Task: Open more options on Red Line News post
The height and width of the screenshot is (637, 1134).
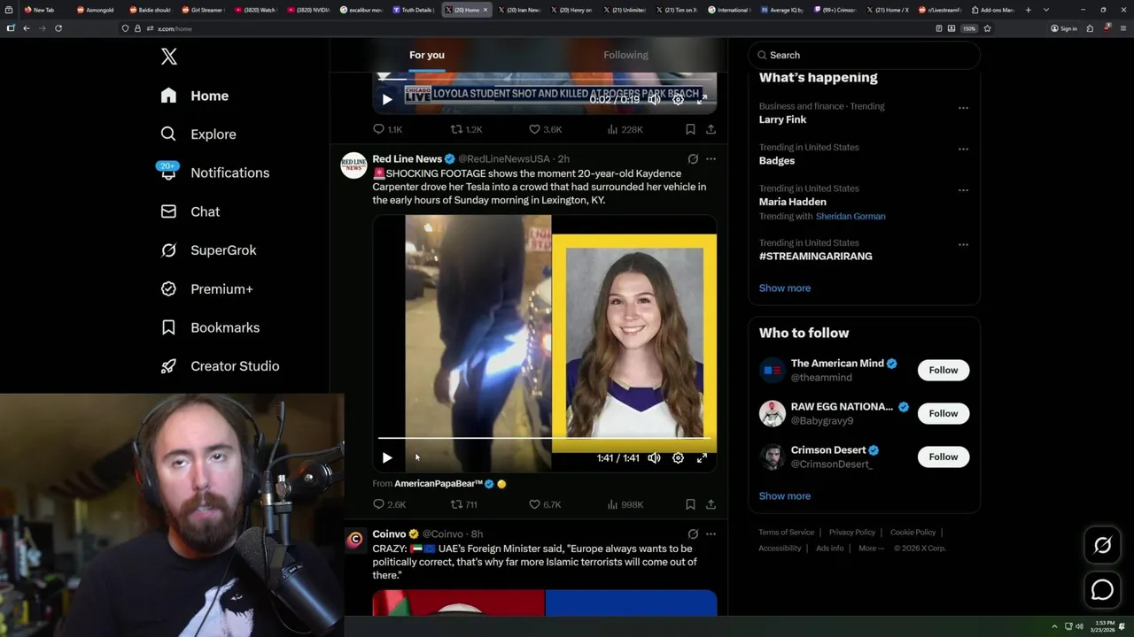Action: [x=711, y=159]
